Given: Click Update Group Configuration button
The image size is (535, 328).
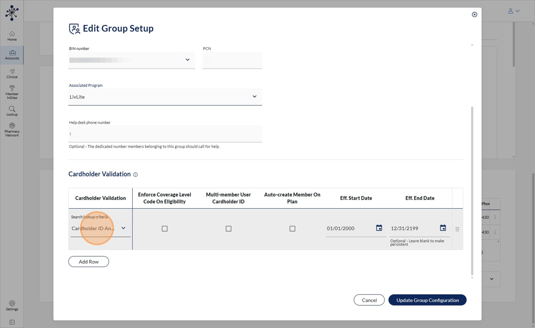Looking at the screenshot, I should pos(427,300).
